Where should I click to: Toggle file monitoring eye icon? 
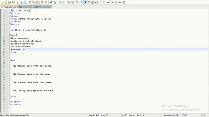pos(104,2)
